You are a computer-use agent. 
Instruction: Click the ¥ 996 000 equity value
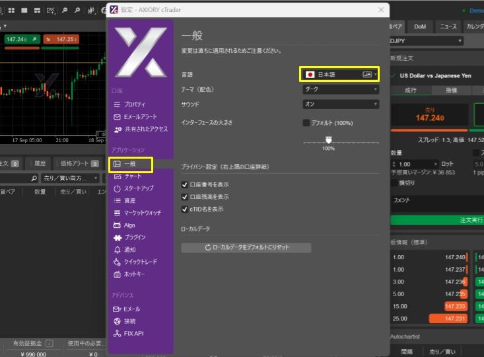click(x=33, y=354)
